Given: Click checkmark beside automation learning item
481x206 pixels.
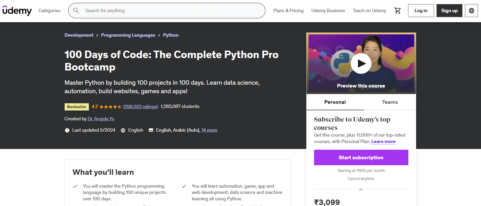Looking at the screenshot, I should tap(184, 186).
